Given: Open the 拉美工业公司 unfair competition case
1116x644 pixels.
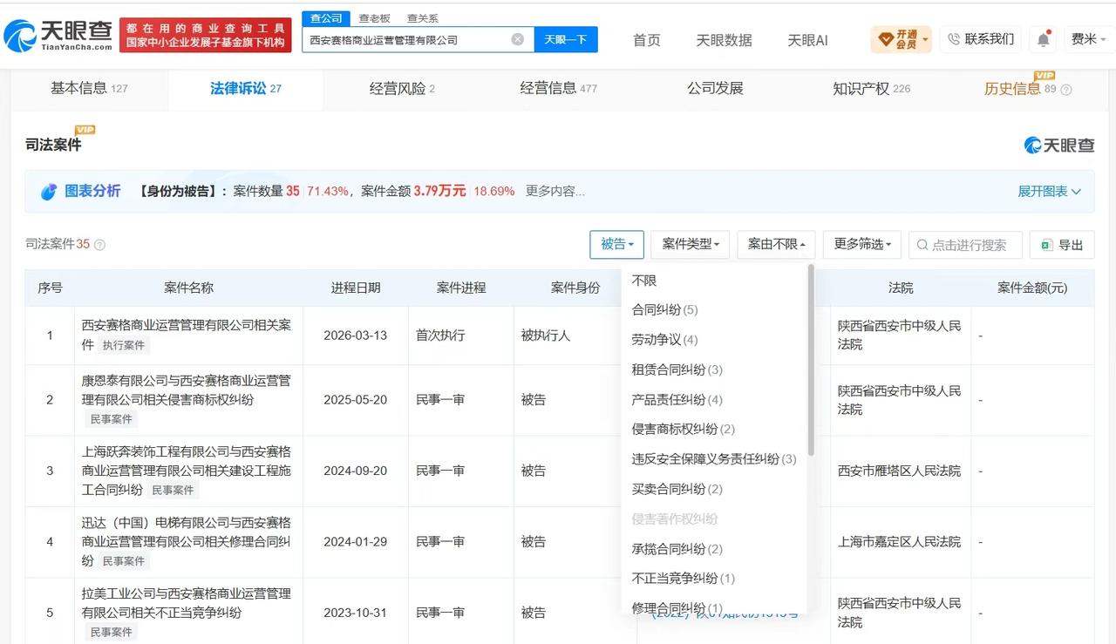Looking at the screenshot, I should (186, 603).
